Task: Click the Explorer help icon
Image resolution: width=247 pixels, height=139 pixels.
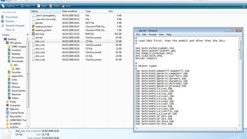Action: pyautogui.click(x=244, y=6)
